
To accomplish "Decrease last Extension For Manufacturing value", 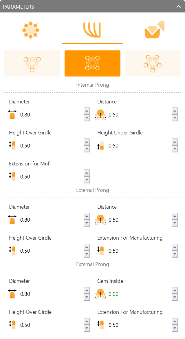I will 175,328.
